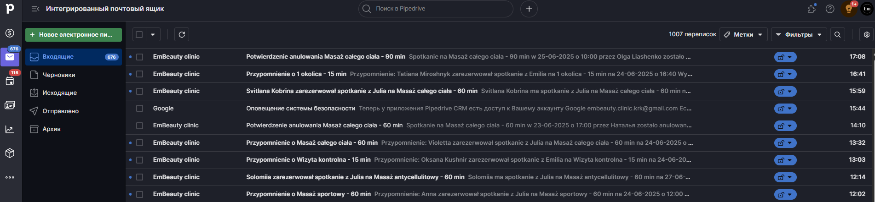Image resolution: width=875 pixels, height=202 pixels.
Task: Open the select-all dropdown arrow
Action: pyautogui.click(x=153, y=34)
